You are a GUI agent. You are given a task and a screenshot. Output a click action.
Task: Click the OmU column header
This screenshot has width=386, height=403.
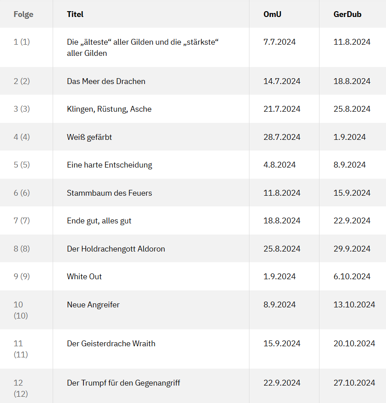272,14
